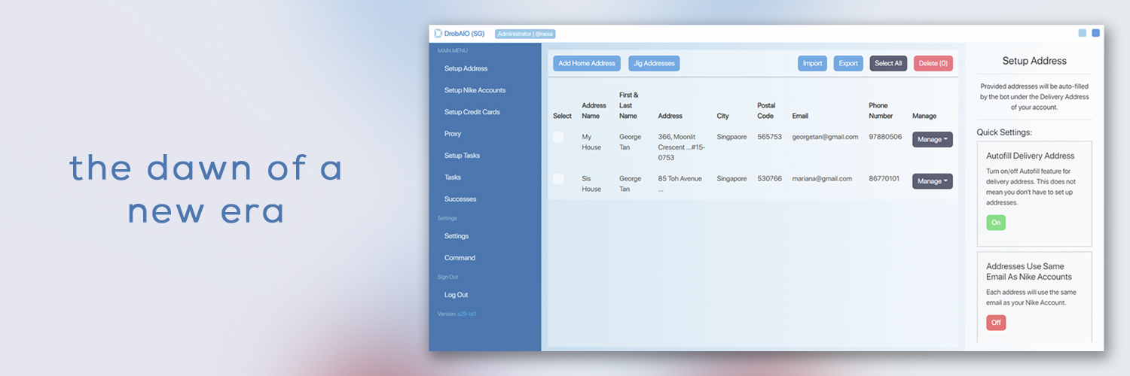Screen dimensions: 1130x376
Task: Click the DrobAIO logo icon
Action: click(438, 33)
